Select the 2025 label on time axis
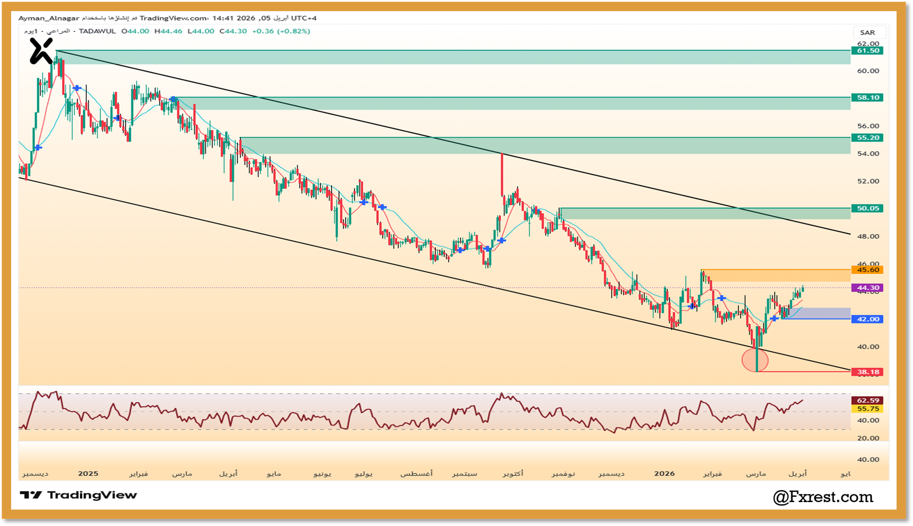Screen dimensions: 913x526 pos(88,473)
